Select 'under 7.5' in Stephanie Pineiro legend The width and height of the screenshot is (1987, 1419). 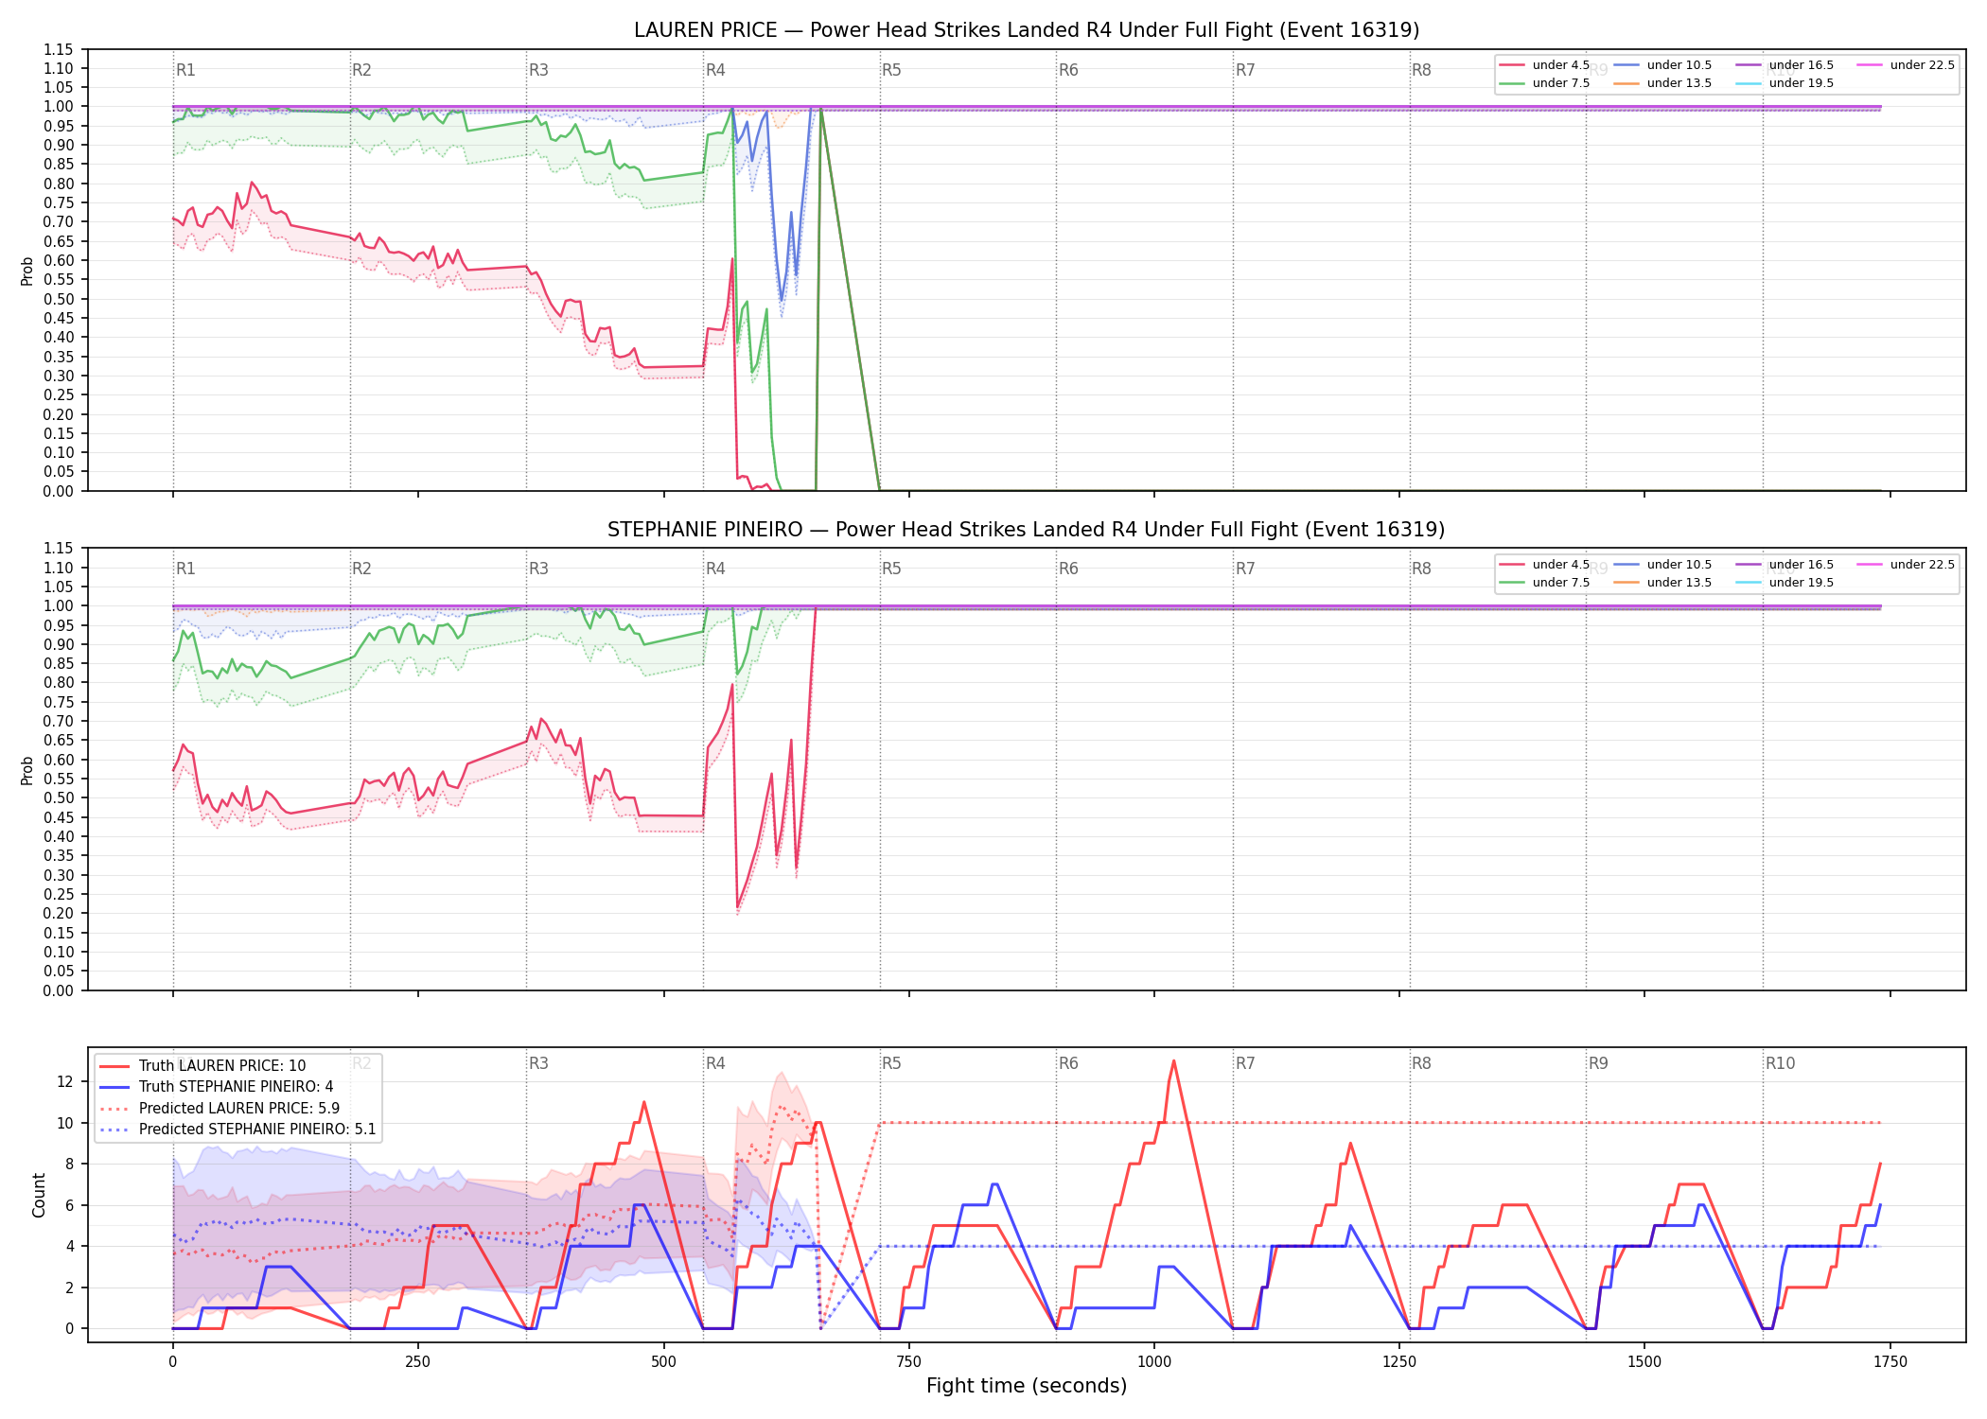tap(1544, 583)
